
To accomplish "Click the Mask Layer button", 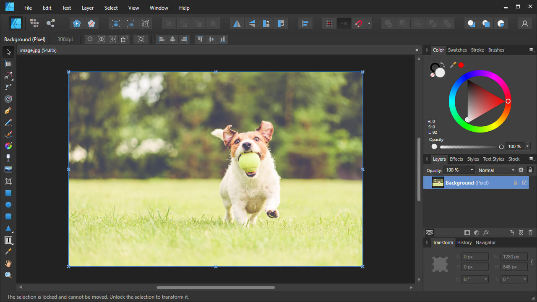I will (467, 233).
